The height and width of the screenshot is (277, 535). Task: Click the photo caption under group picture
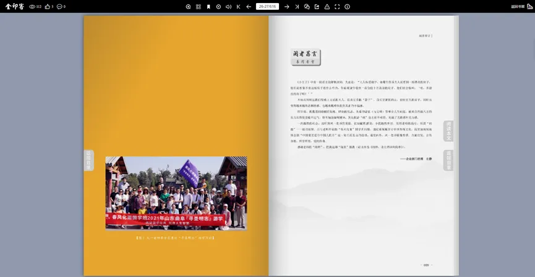175,238
